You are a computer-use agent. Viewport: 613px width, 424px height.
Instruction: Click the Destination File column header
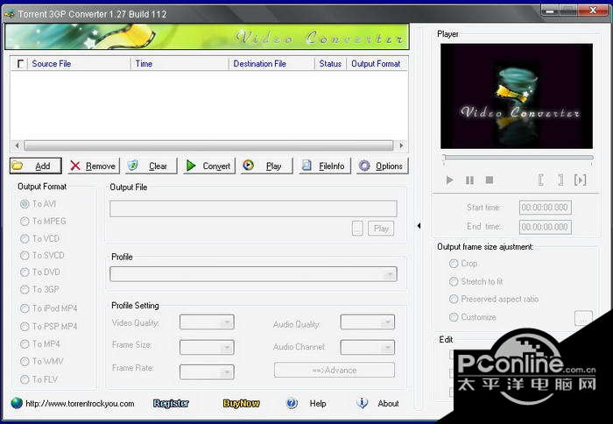[x=271, y=64]
